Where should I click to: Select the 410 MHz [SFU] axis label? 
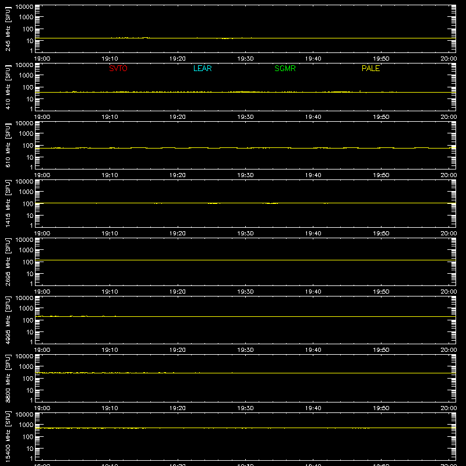coord(8,87)
